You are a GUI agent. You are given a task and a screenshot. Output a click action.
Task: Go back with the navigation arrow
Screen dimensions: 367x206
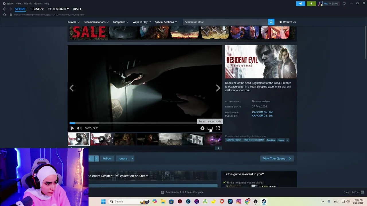pos(4,9)
